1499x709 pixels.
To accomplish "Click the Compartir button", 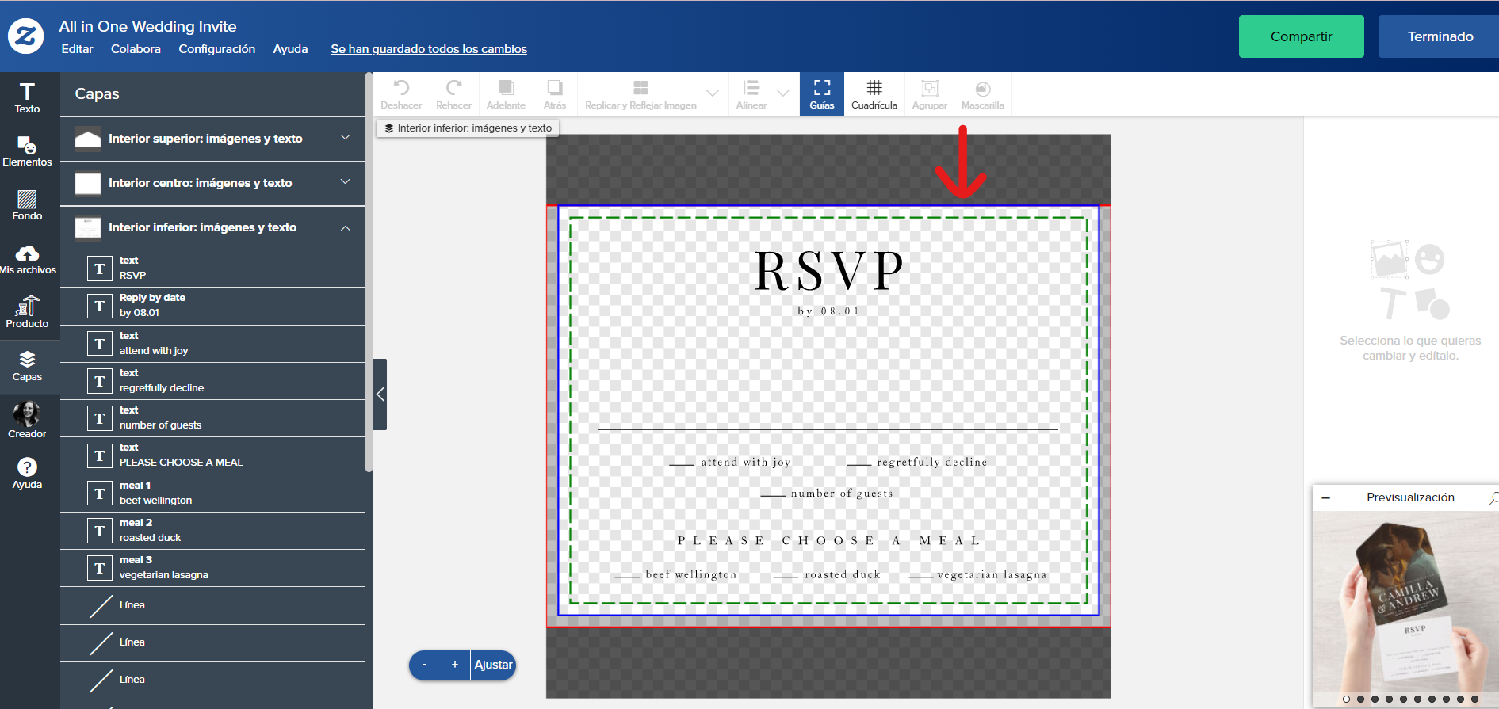I will click(1301, 36).
